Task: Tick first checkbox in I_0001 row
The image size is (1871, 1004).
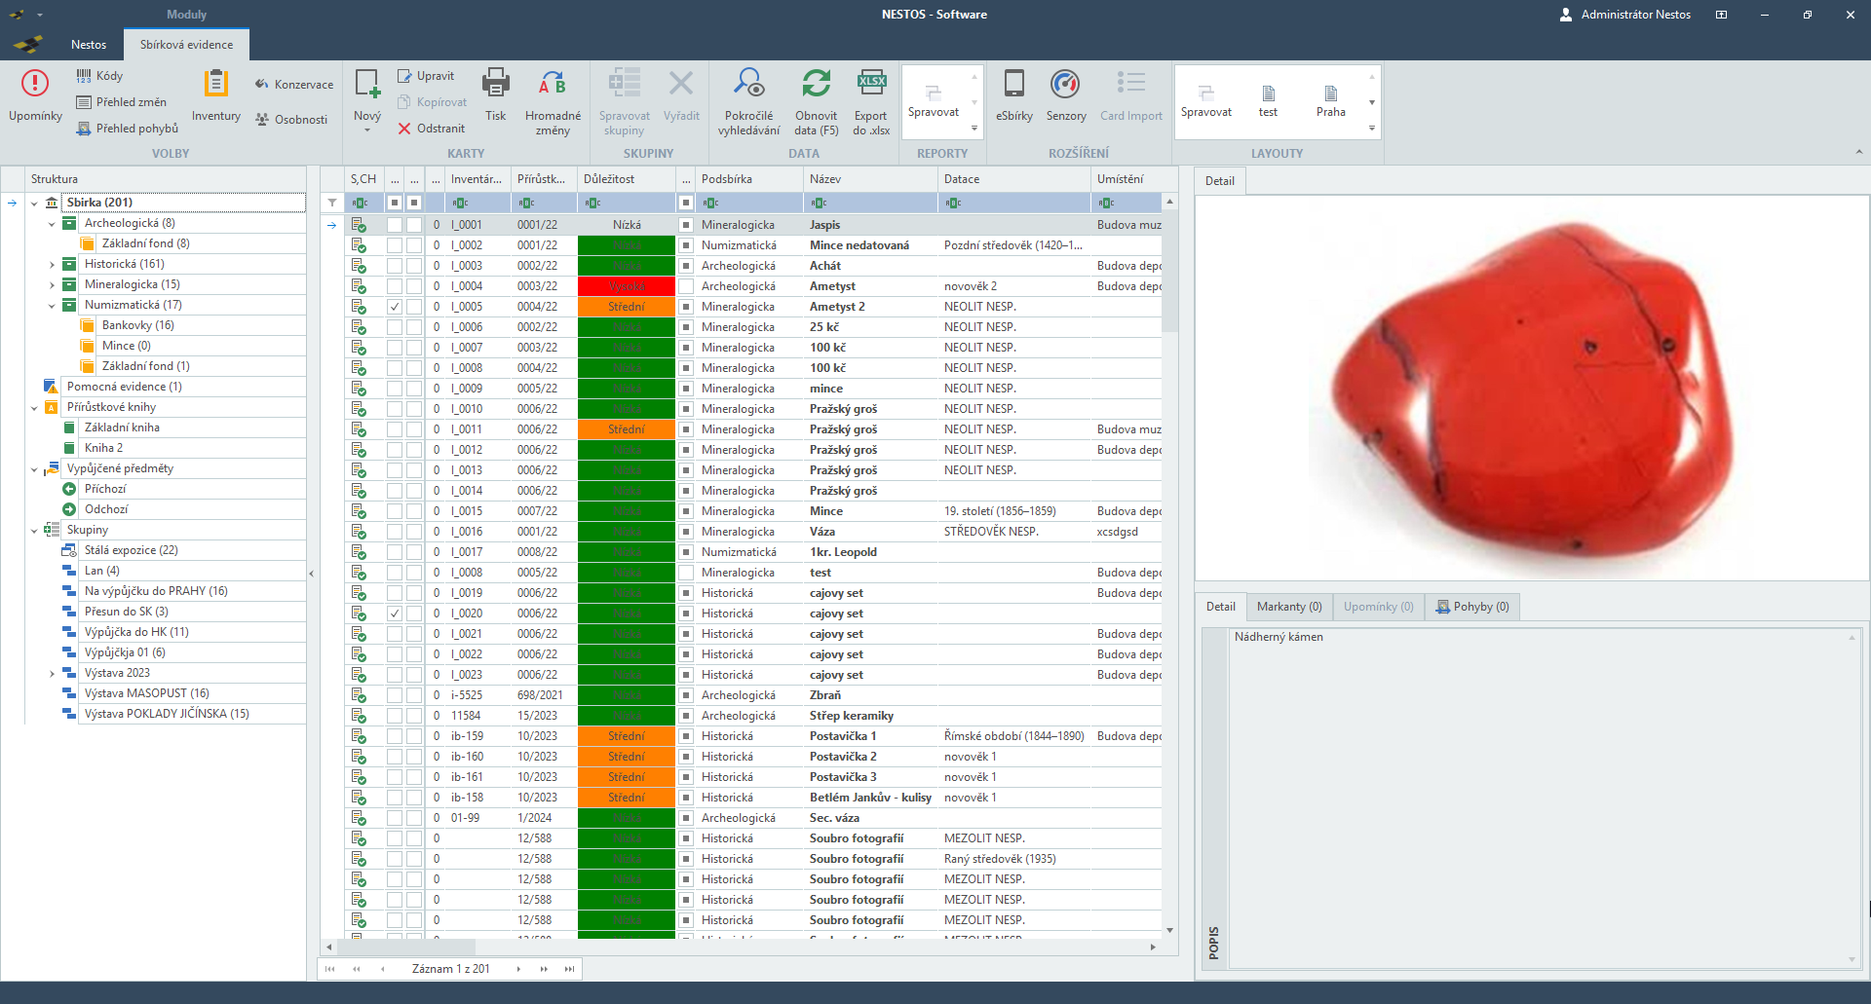Action: tap(395, 225)
